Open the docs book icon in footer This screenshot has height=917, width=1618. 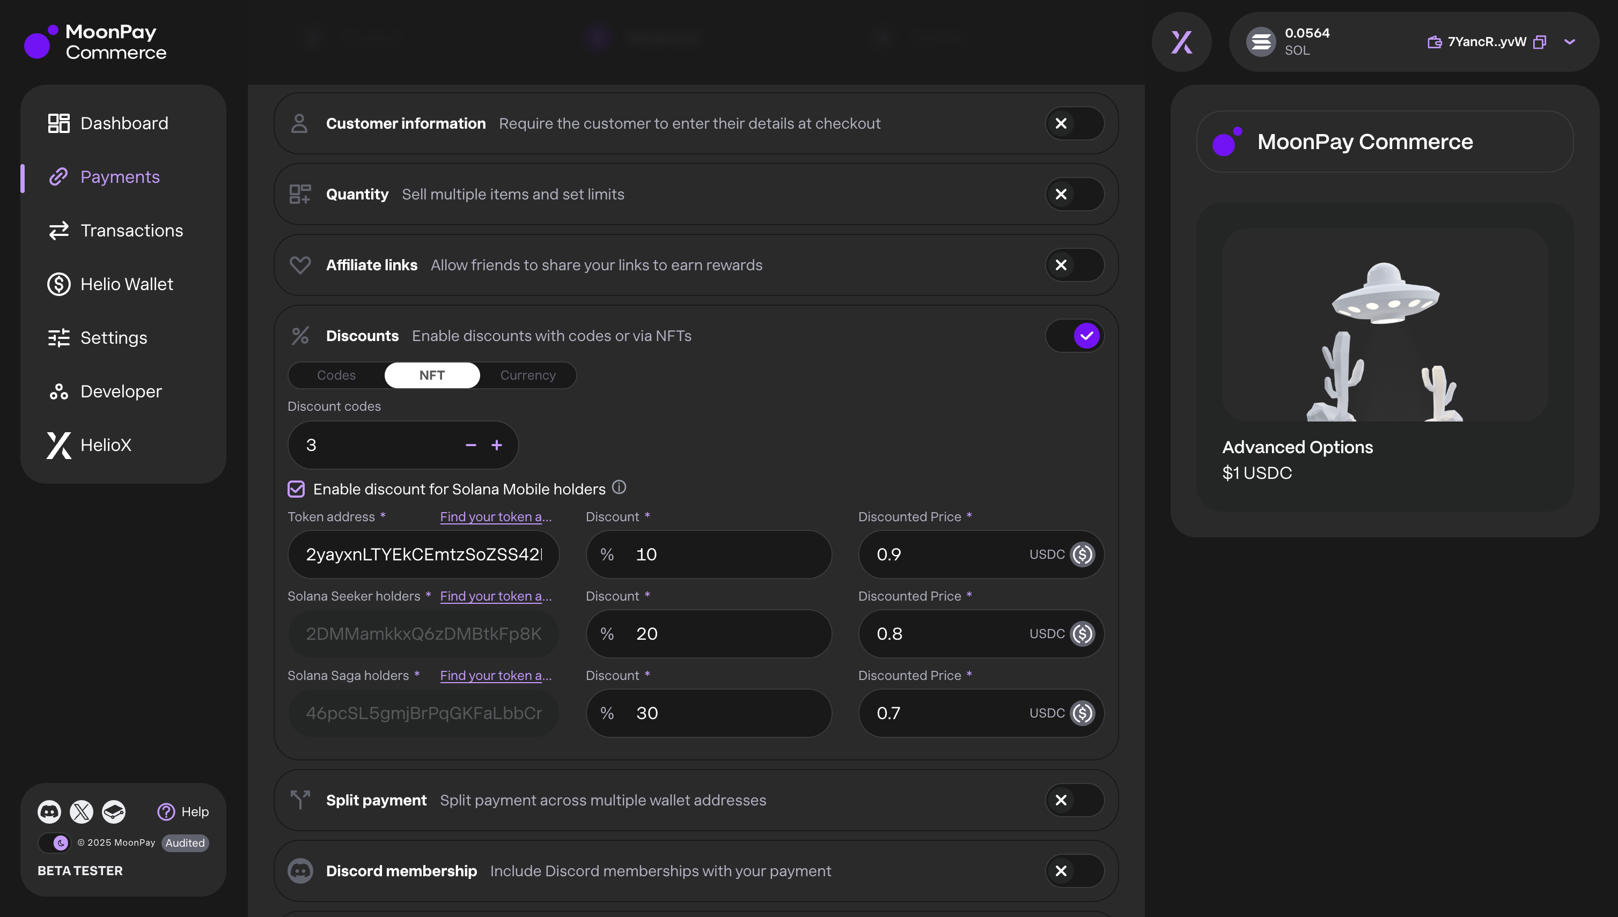pyautogui.click(x=114, y=811)
